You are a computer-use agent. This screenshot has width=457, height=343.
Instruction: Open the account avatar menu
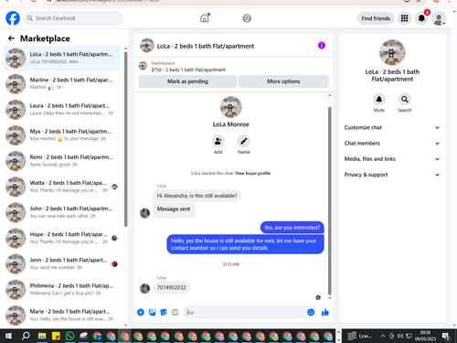[439, 18]
